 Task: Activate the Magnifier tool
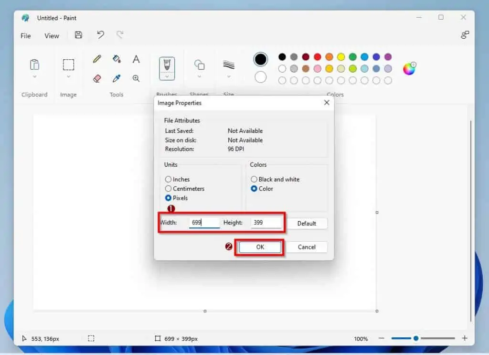coord(136,78)
